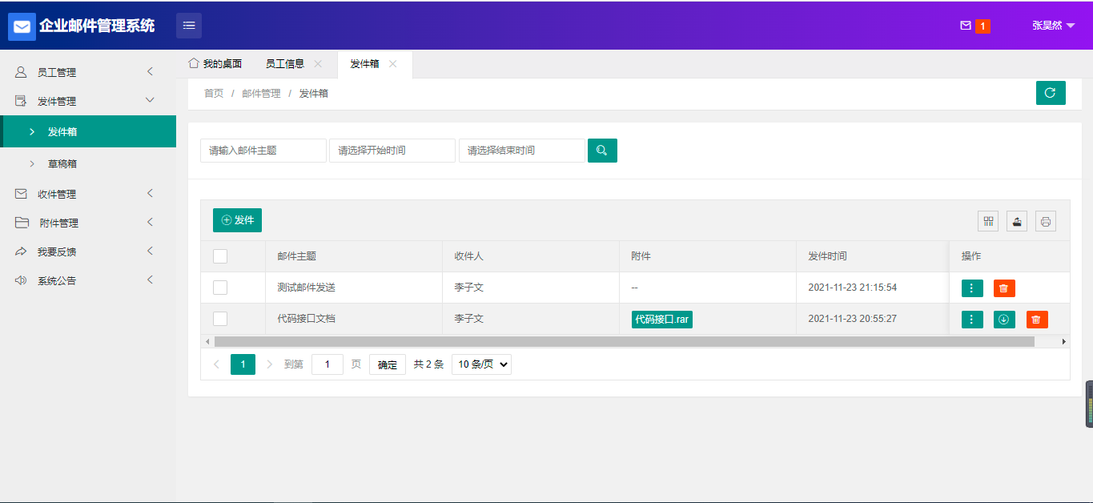1093x503 pixels.
Task: Expand the 我要反馈 menu chevron
Action: tap(150, 251)
